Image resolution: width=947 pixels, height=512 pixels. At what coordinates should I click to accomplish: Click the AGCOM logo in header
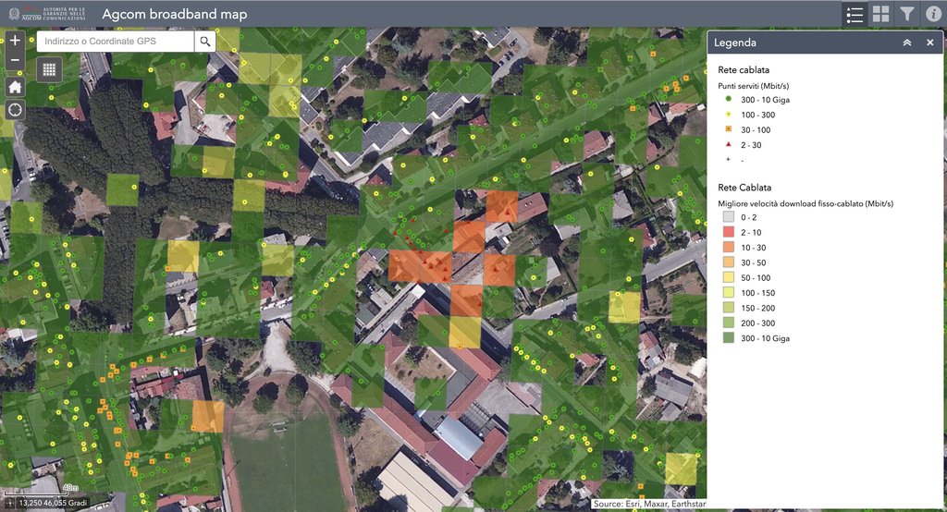(x=43, y=13)
